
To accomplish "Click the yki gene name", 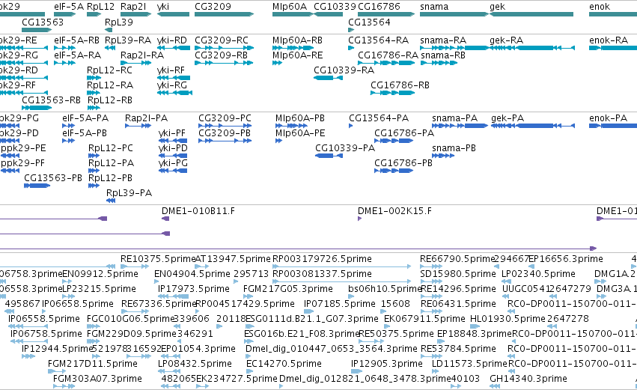I will (x=163, y=7).
